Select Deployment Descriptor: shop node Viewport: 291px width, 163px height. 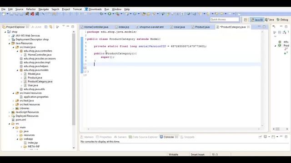click(x=32, y=39)
